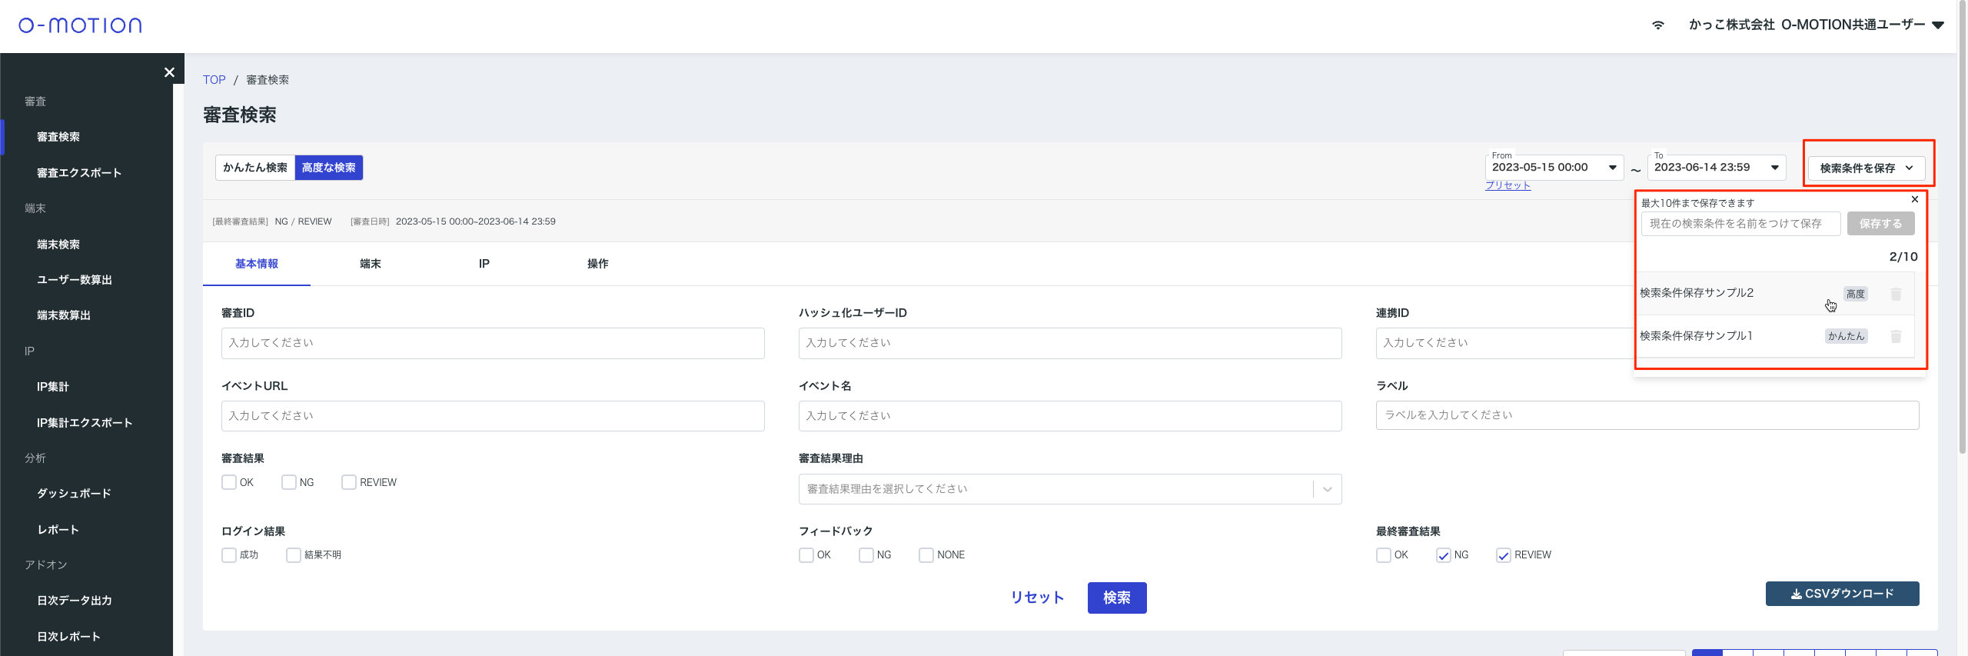
Task: Click the プリセット link
Action: click(x=1508, y=185)
